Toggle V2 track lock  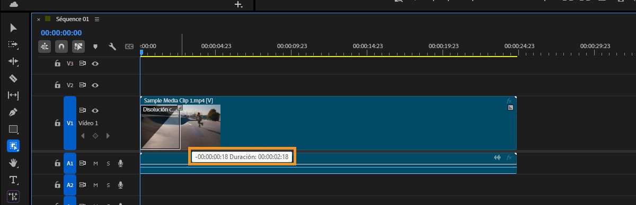pyautogui.click(x=57, y=85)
